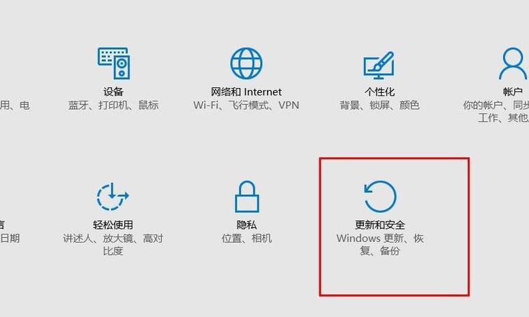529x317 pixels.
Task: Click the 讲述人、放大镜、高对比度 description
Action: [x=113, y=245]
